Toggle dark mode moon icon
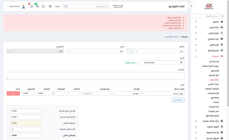This screenshot has width=229, height=140. click(44, 6)
